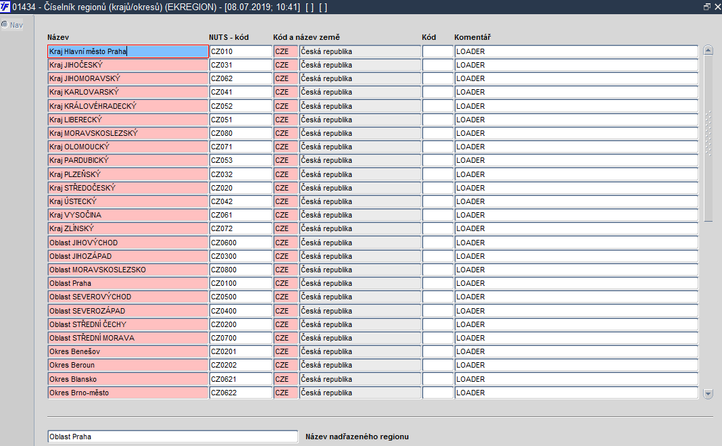Select Kraj MORAVSKOSLEZSKÝ name cell

(x=128, y=133)
